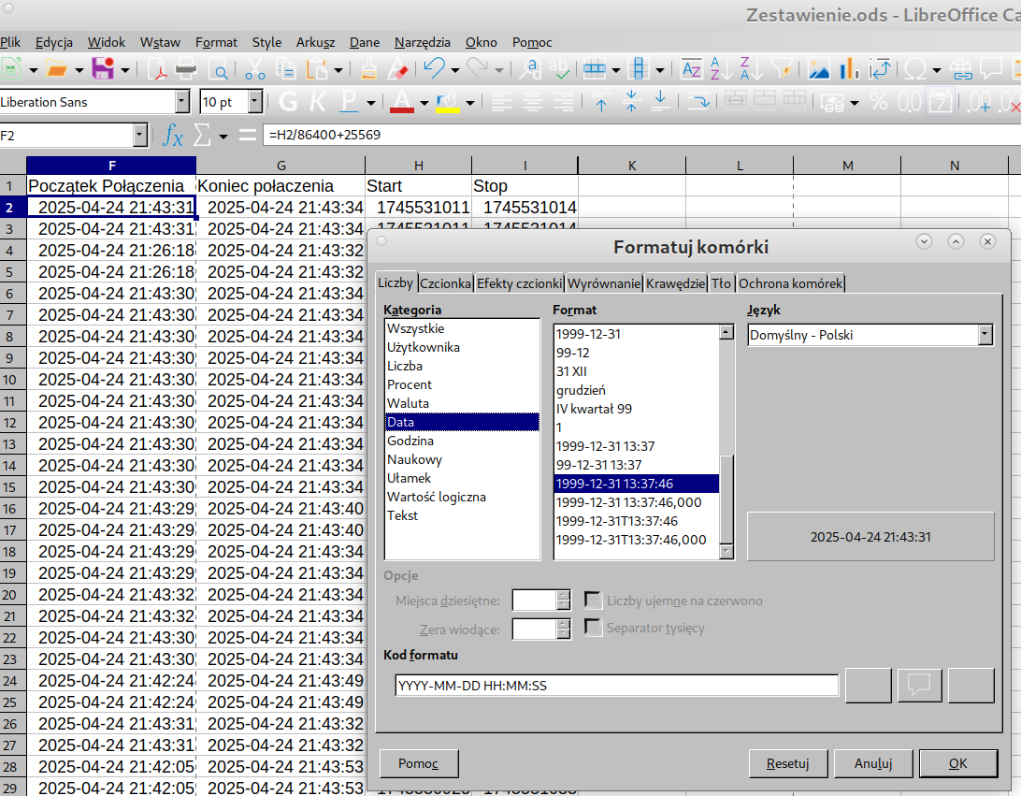Open the font size dropdown
Viewport: 1021px width, 796px height.
coord(255,101)
